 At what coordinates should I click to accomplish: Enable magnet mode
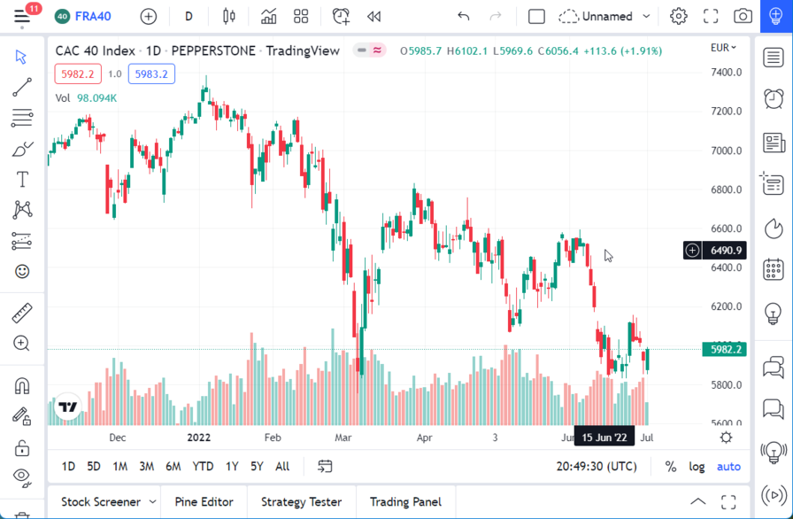20,383
